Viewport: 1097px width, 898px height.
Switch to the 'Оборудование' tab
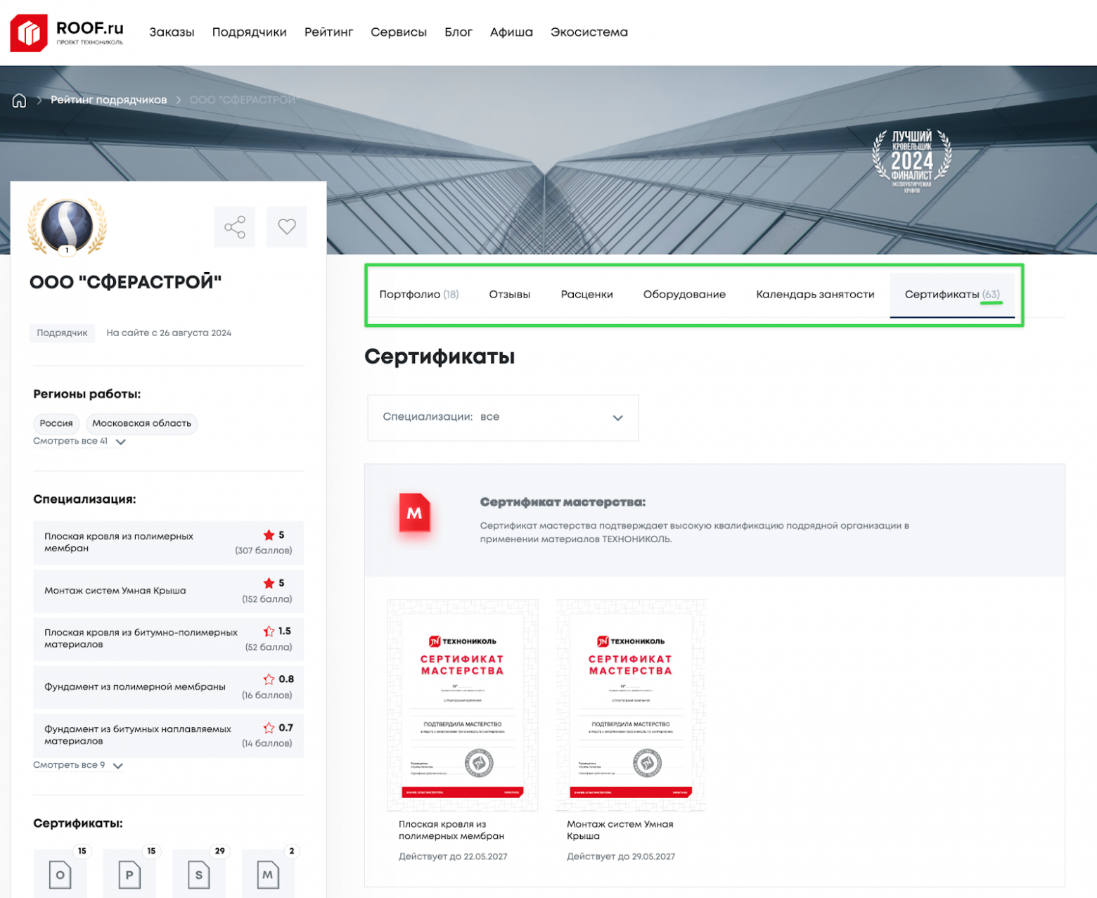pyautogui.click(x=684, y=295)
